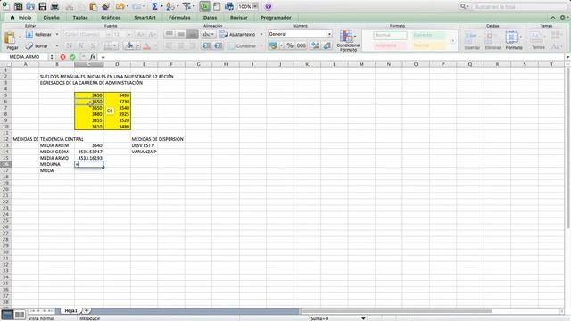Switch to the Datos ribbon tab
Screen dimensions: 571x321
pyautogui.click(x=210, y=18)
